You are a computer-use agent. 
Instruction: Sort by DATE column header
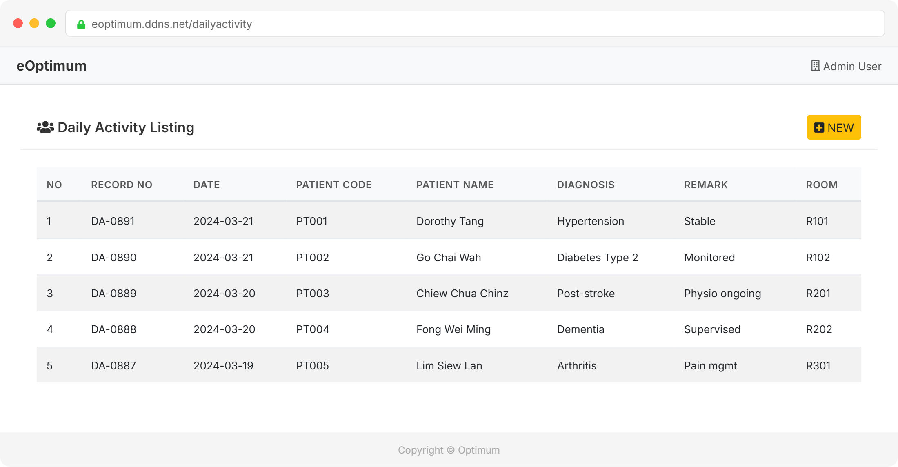point(207,185)
